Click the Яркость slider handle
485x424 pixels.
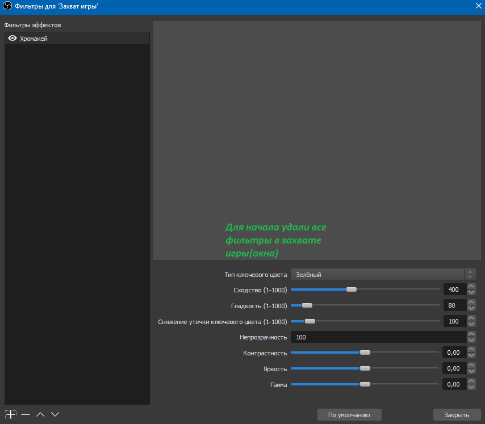[365, 368]
